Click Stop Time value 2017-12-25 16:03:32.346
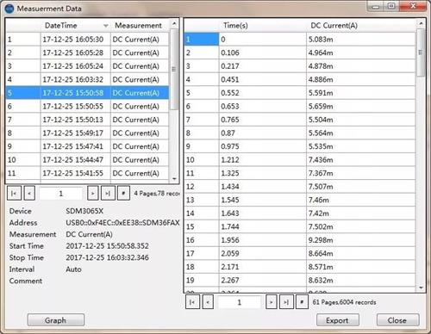Screen dimensions: 431x334 108,257
